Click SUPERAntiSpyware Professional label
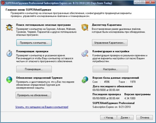Screen dimensions: 156x123 point(113,103)
